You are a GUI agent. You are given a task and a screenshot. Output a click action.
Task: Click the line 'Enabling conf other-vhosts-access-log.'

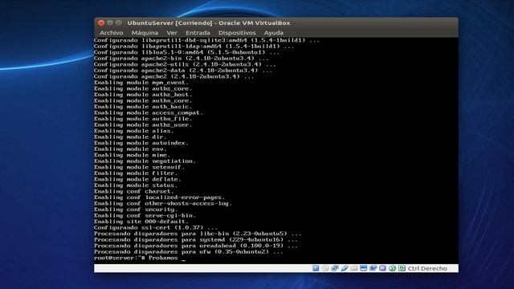point(163,203)
